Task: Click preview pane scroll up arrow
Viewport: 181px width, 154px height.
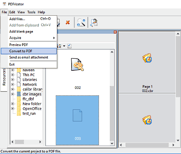Action: tap(178, 34)
